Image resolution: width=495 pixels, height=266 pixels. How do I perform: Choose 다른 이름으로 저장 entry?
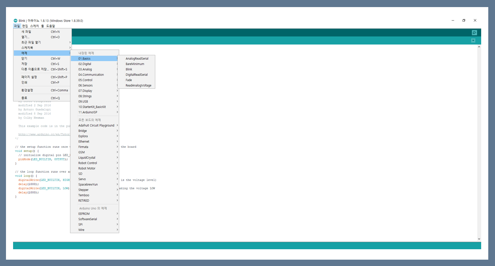click(42, 69)
